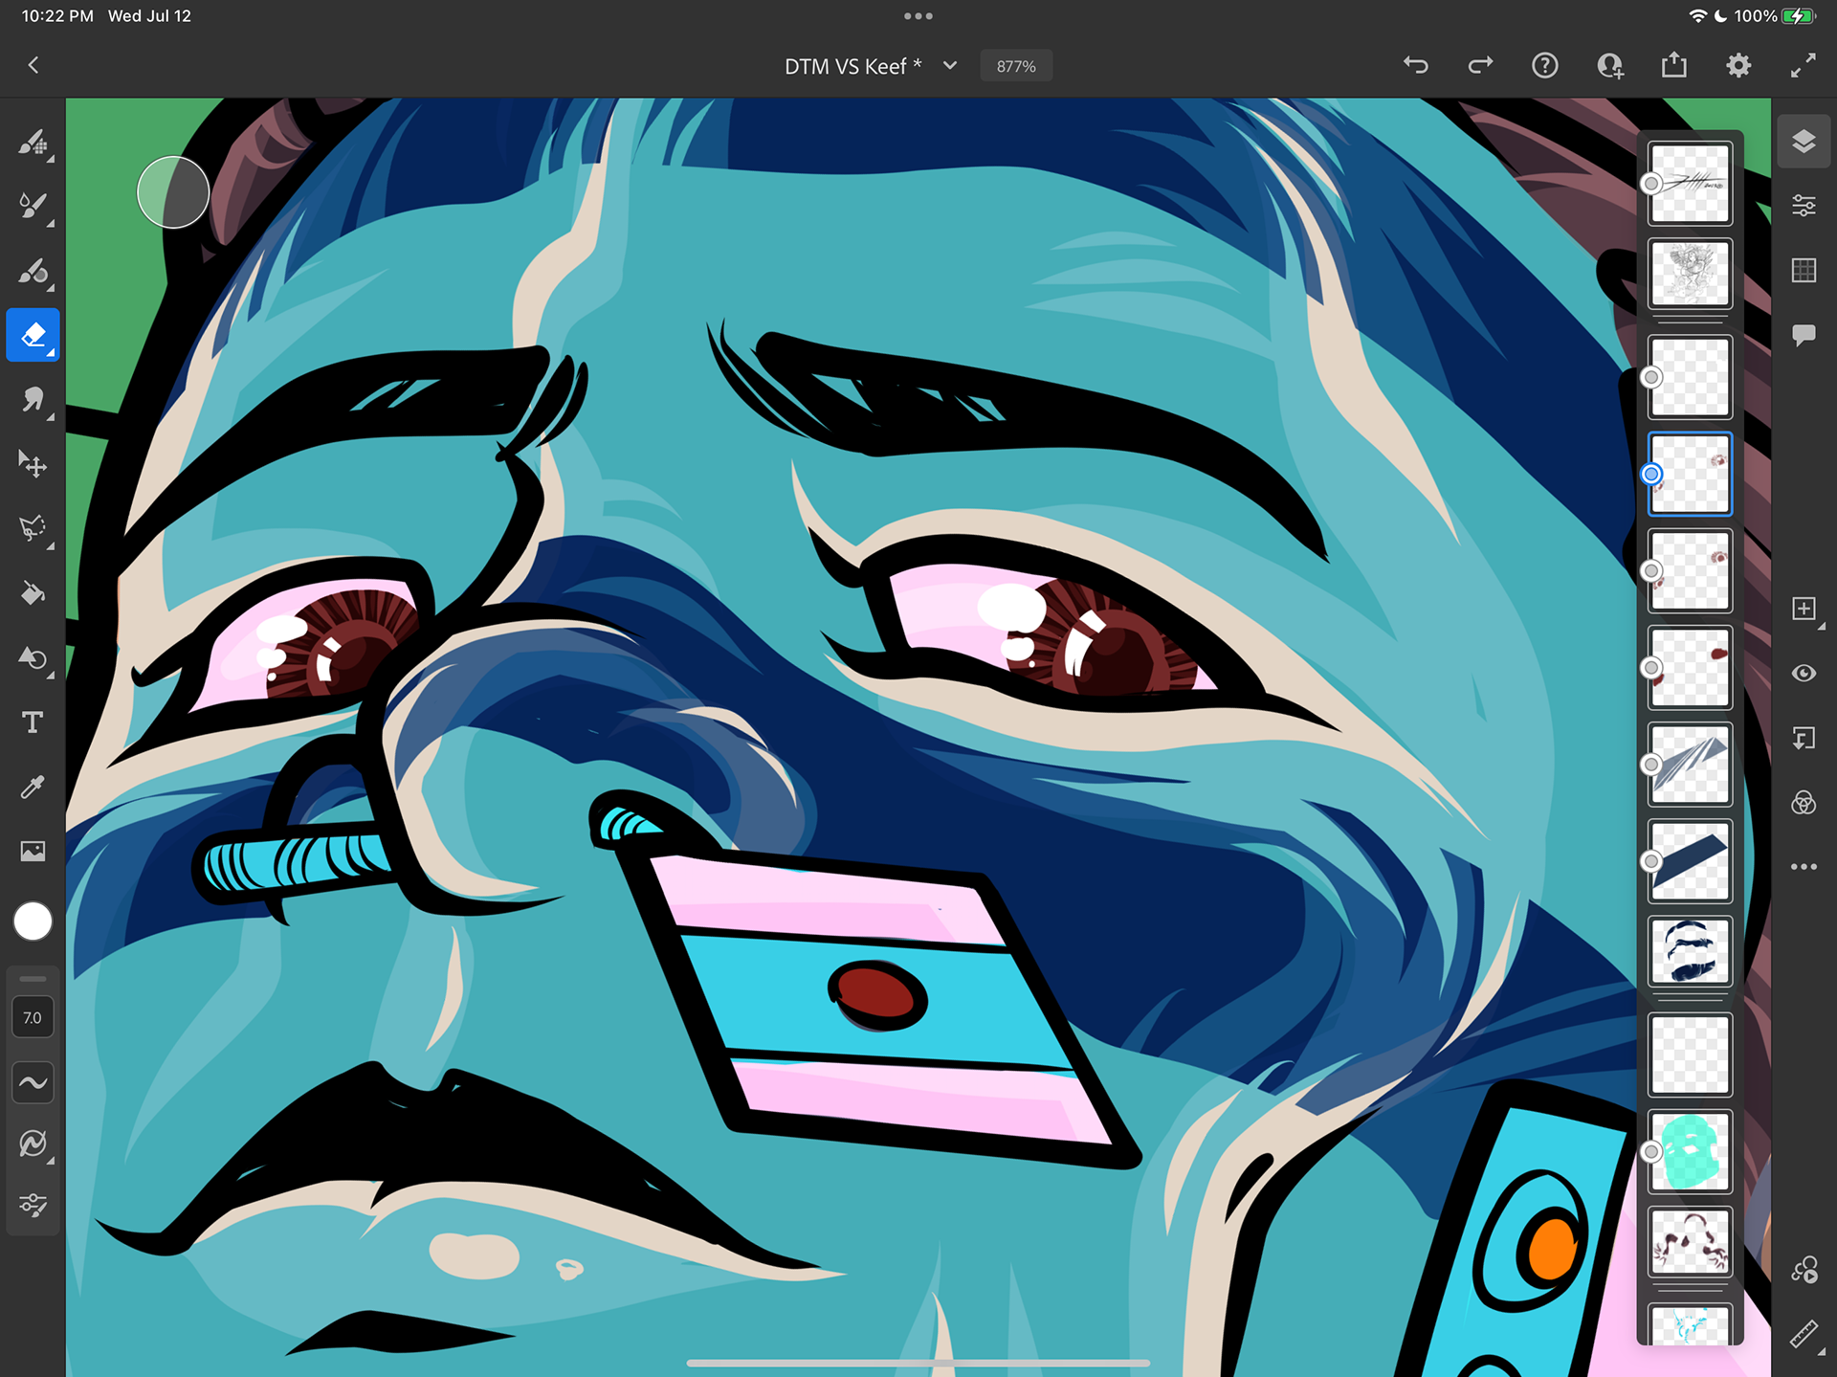The width and height of the screenshot is (1837, 1377).
Task: Toggle the Layers panel button
Action: pos(1804,142)
